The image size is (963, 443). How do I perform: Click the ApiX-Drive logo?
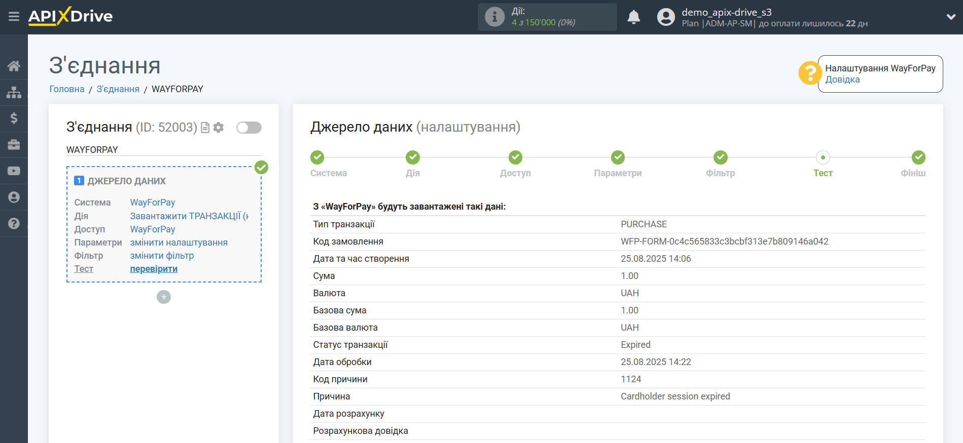70,16
